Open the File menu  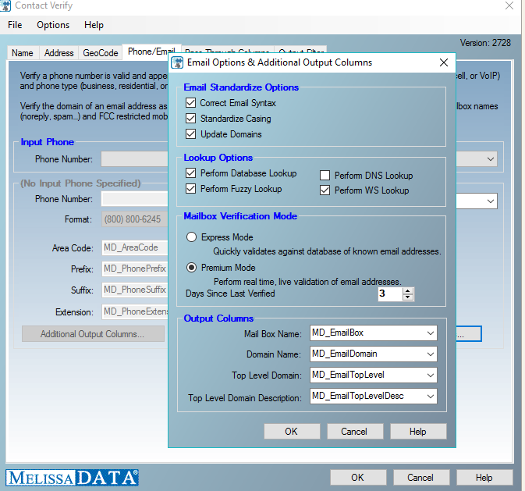pyautogui.click(x=15, y=25)
